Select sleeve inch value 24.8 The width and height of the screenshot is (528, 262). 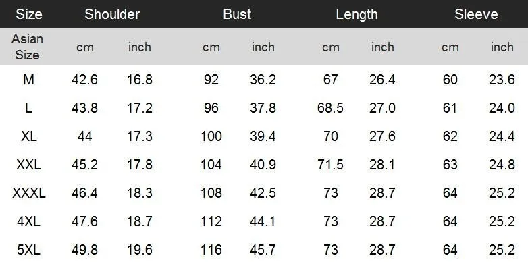point(502,165)
